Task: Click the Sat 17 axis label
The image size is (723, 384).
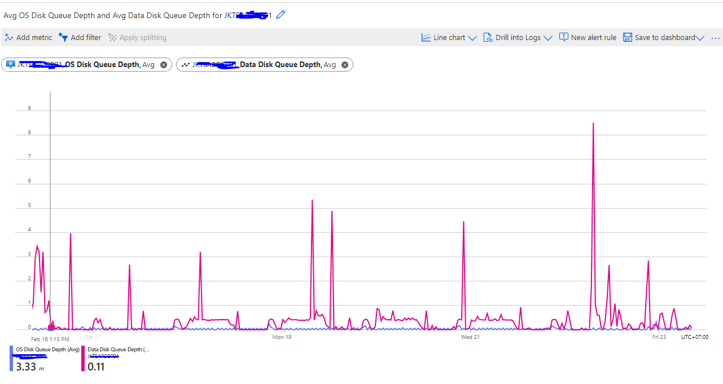Action: [x=93, y=337]
